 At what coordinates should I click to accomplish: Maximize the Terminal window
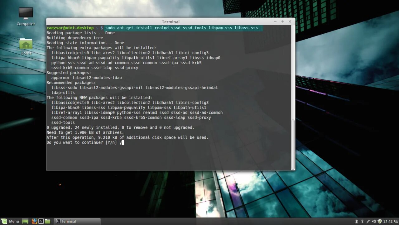click(x=282, y=22)
